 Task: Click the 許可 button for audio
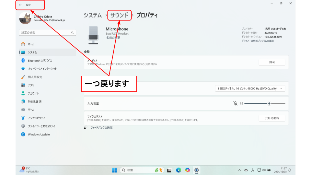(272, 62)
